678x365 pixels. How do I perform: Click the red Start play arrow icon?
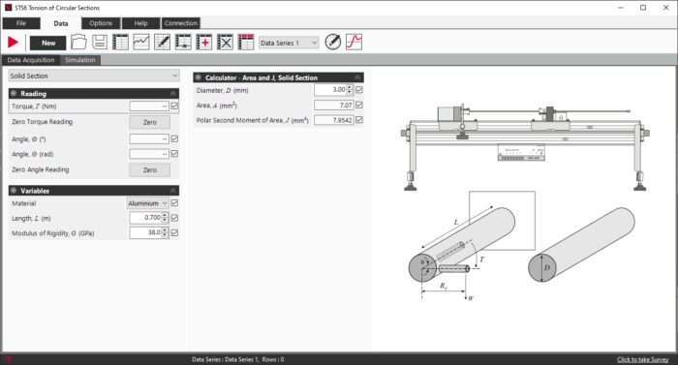13,43
